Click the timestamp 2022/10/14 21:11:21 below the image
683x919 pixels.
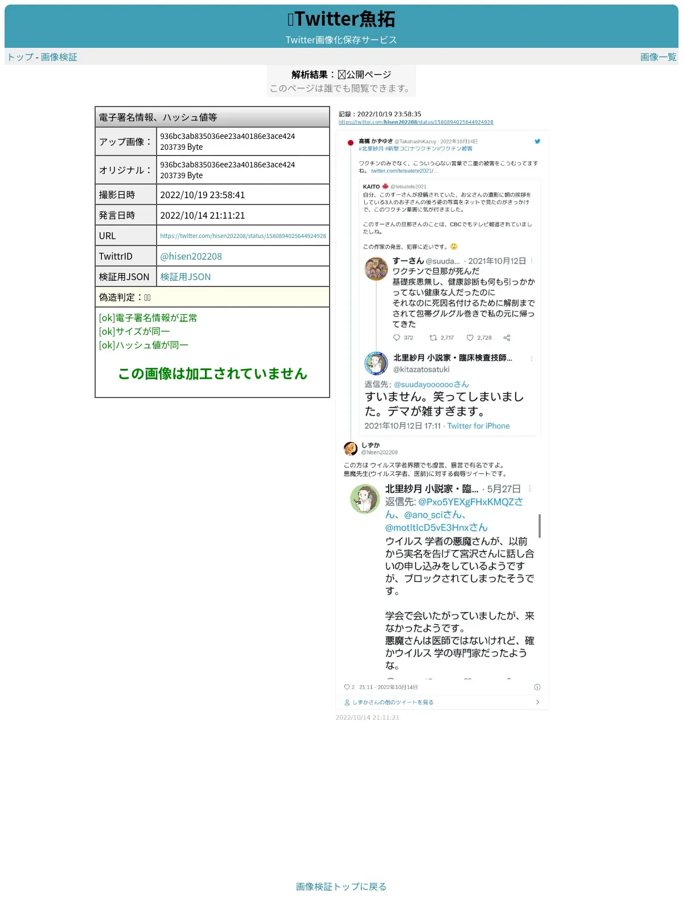pyautogui.click(x=368, y=717)
